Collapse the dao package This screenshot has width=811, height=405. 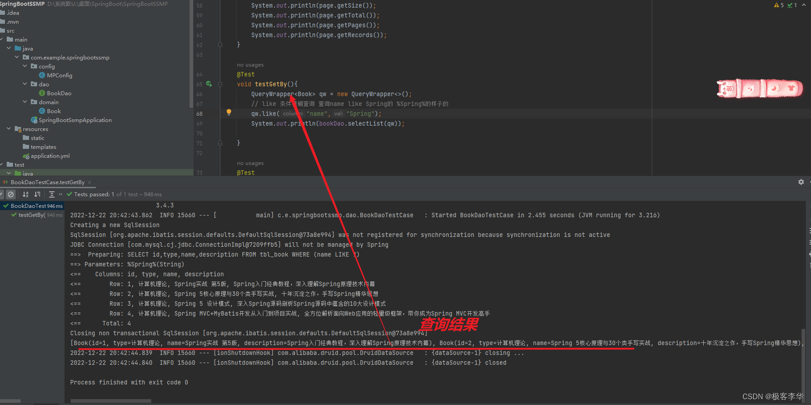[25, 84]
